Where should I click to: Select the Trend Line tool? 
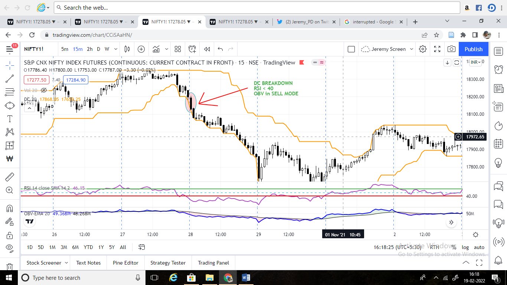coord(9,78)
